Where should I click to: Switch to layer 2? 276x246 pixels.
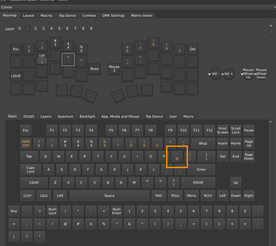click(x=35, y=29)
